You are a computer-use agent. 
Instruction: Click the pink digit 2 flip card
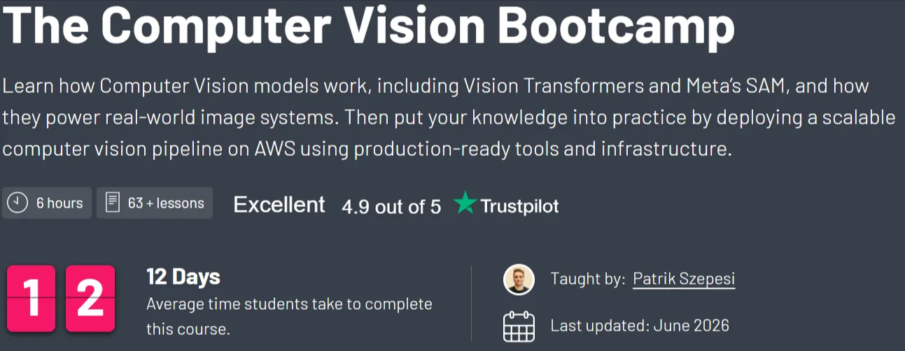click(90, 299)
